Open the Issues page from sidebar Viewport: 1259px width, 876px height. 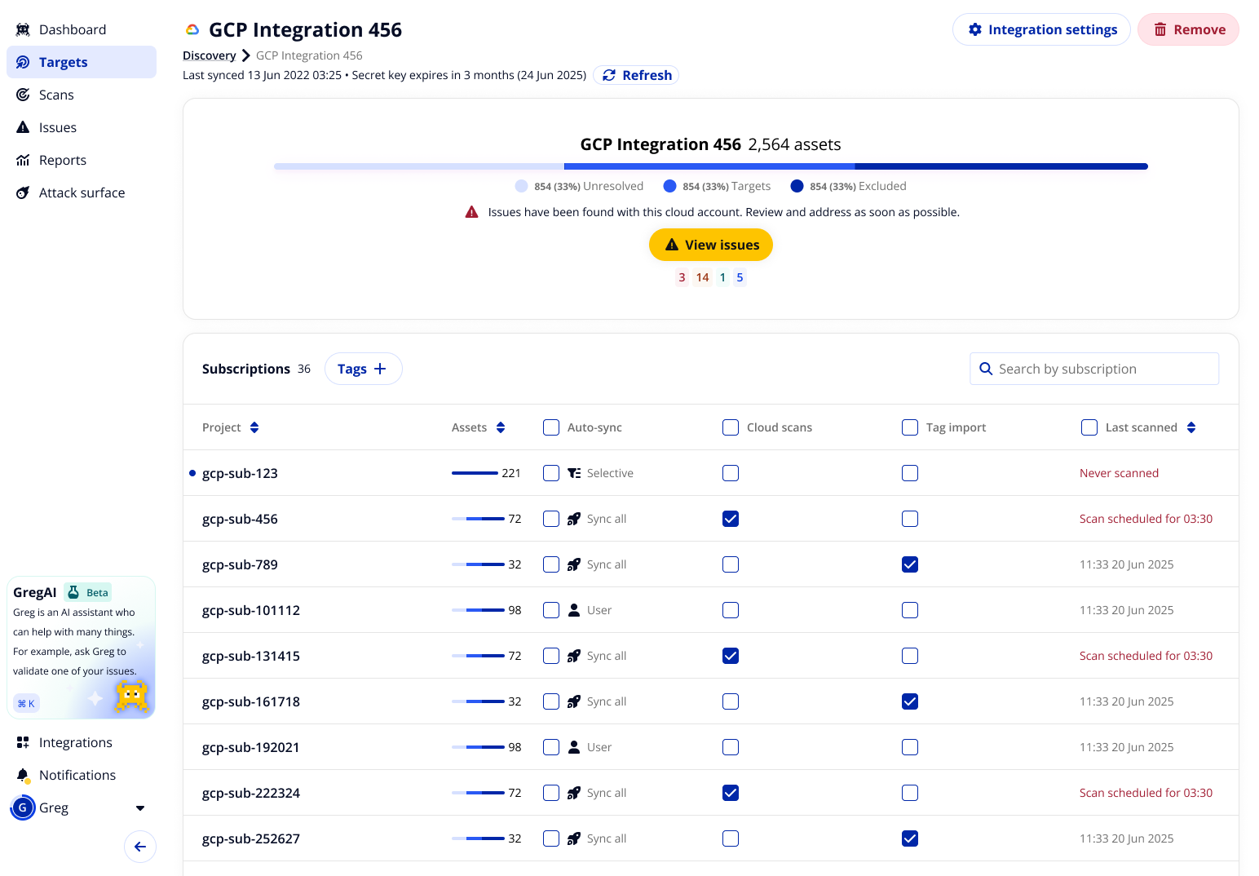tap(57, 127)
